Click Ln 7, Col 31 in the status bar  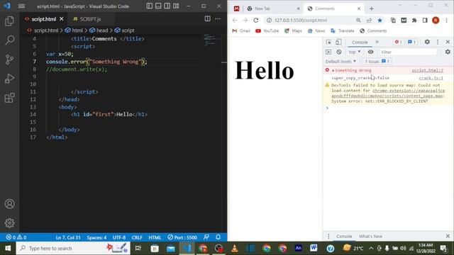point(68,237)
